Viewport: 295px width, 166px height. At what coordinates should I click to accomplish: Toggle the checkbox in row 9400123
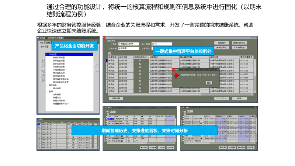[140, 84]
